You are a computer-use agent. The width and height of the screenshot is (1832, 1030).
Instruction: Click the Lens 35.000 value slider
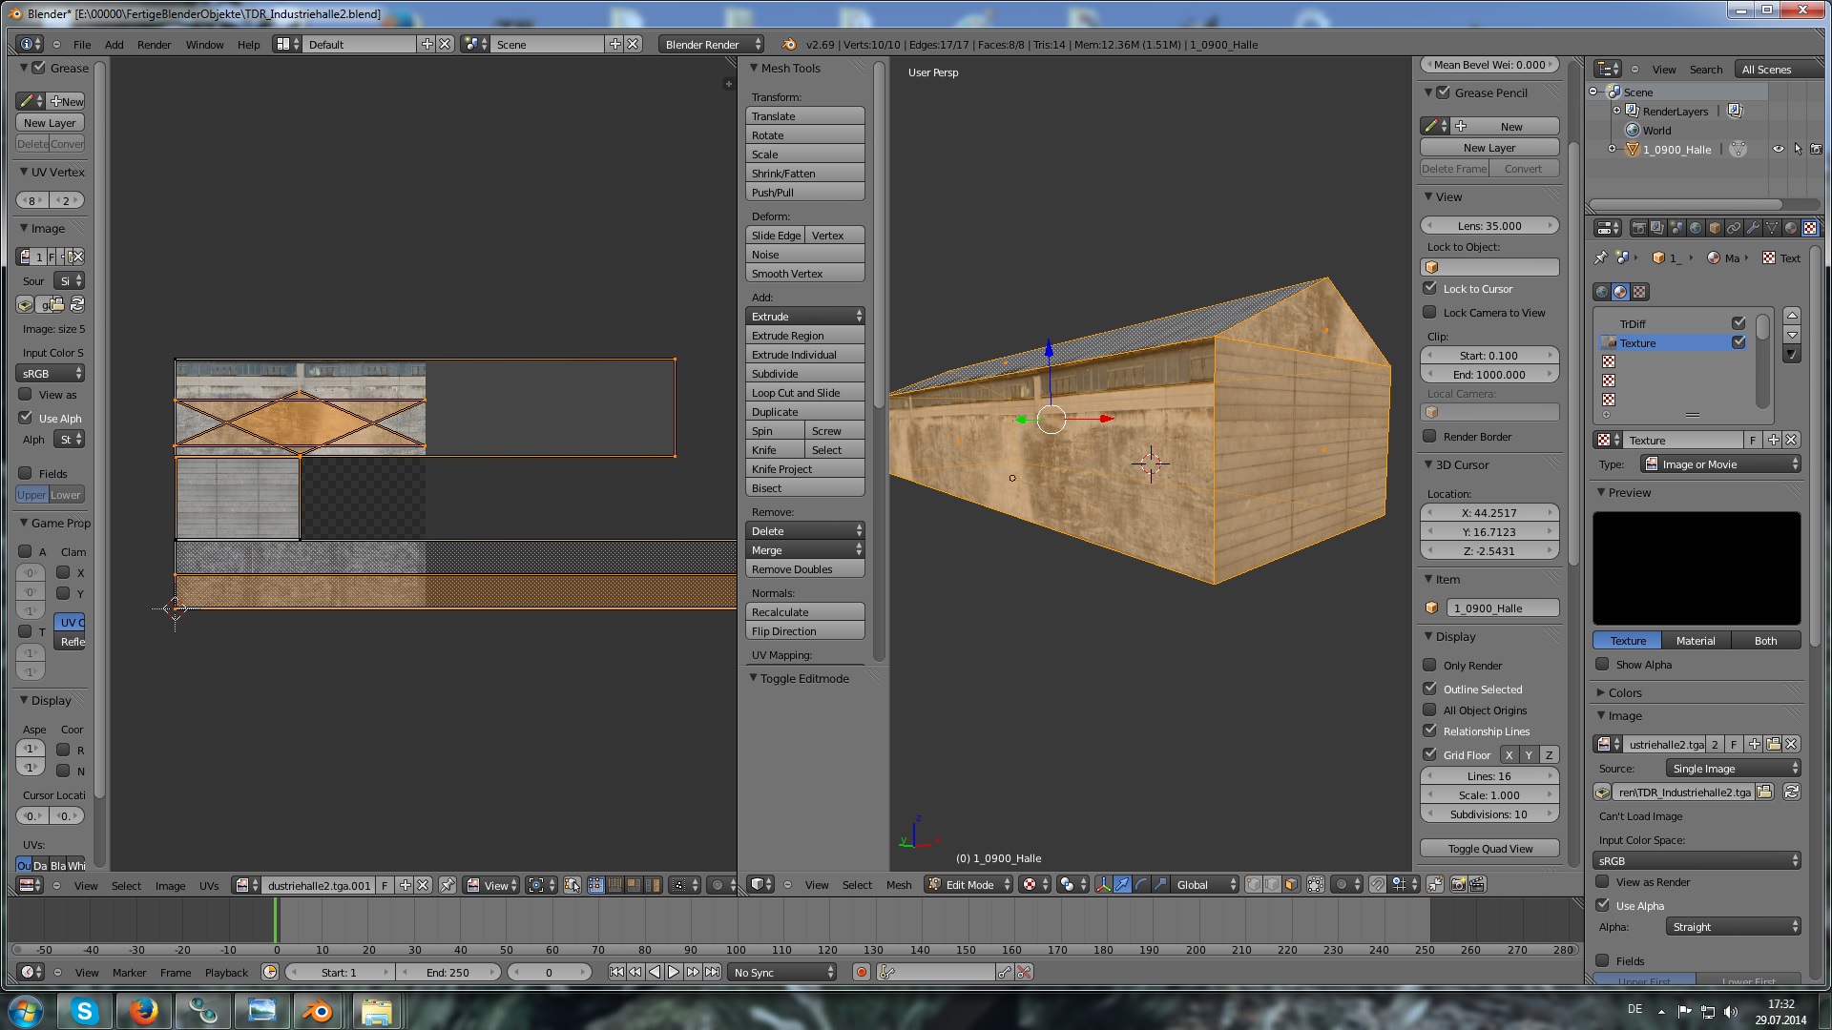click(x=1488, y=226)
